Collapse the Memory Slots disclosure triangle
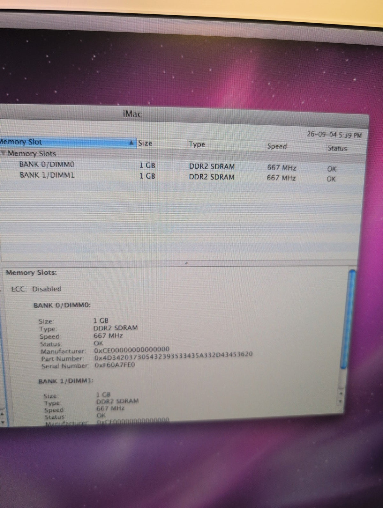 pos(3,153)
